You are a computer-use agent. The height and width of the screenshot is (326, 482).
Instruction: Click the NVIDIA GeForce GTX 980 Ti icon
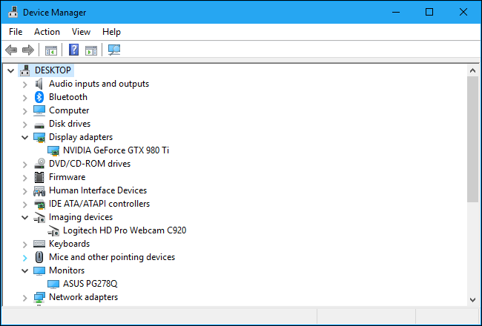[54, 150]
